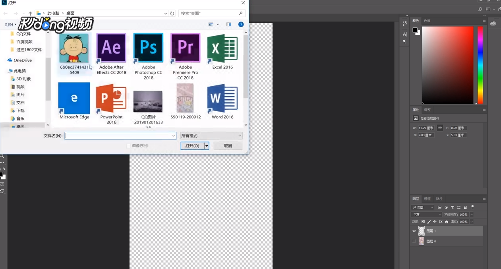Click the change view icon in the dialog
501x269 pixels.
[x=211, y=24]
